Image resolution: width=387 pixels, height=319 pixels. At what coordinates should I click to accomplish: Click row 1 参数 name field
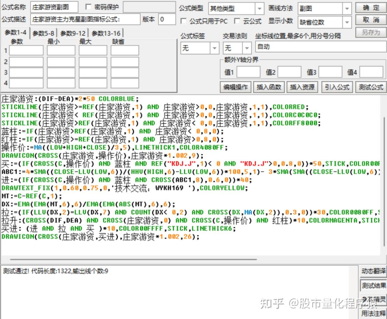pos(26,50)
